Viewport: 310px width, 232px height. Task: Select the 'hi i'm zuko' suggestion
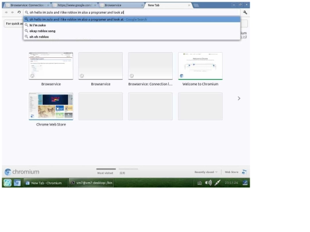(131, 25)
